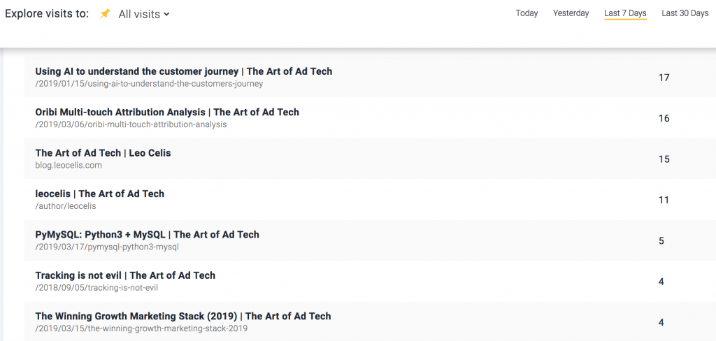Screen dimensions: 716x341
Task: Open The Winning Growth Marketing Stack (2019) row
Action: tap(370, 321)
